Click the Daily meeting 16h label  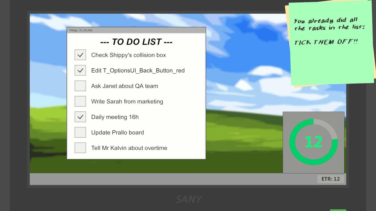tap(115, 117)
